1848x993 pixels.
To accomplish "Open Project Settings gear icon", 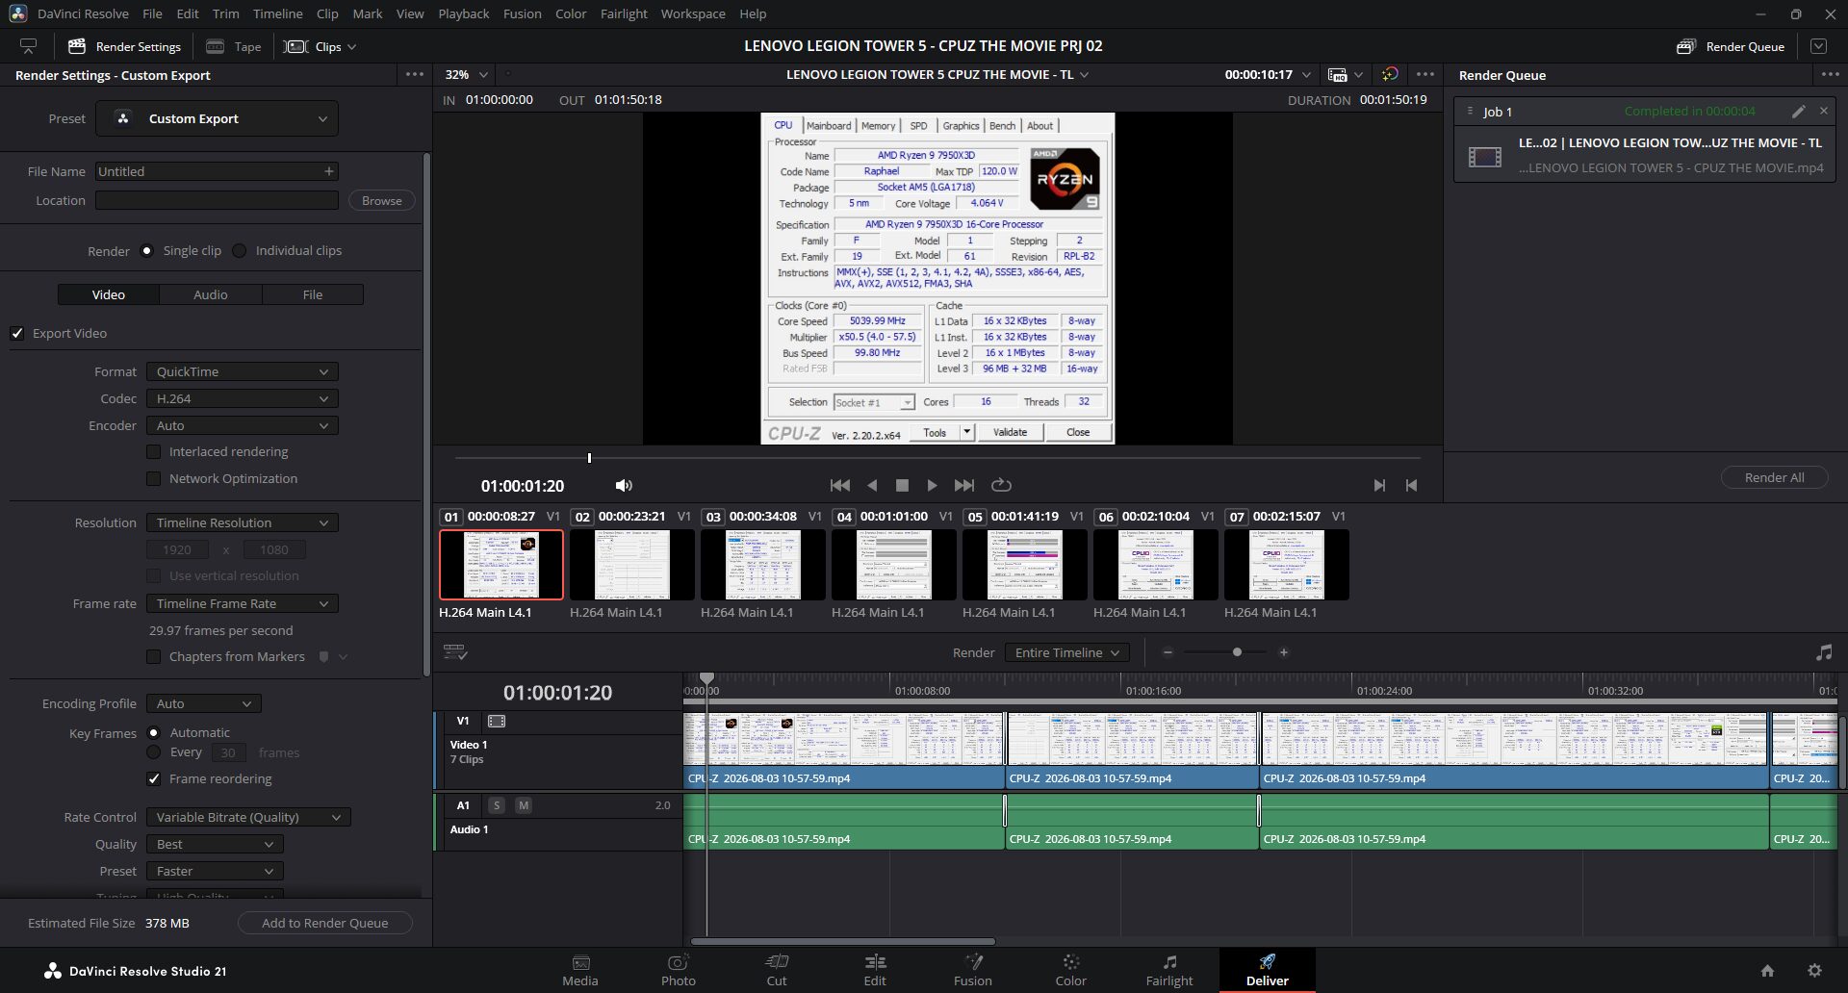I will [x=1814, y=971].
